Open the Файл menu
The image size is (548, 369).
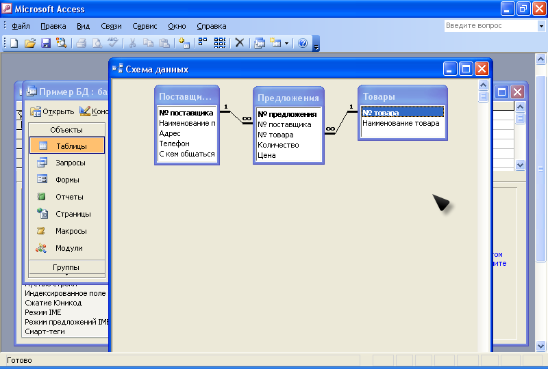[21, 26]
